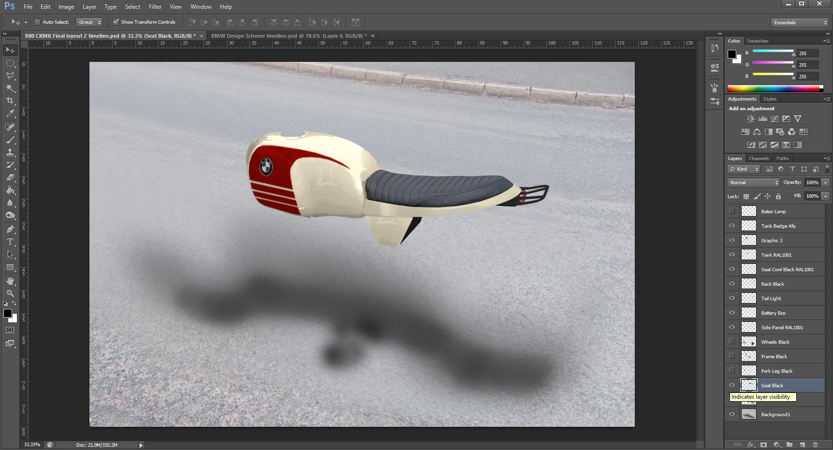Select the Zoom tool
The height and width of the screenshot is (450, 833).
(10, 293)
